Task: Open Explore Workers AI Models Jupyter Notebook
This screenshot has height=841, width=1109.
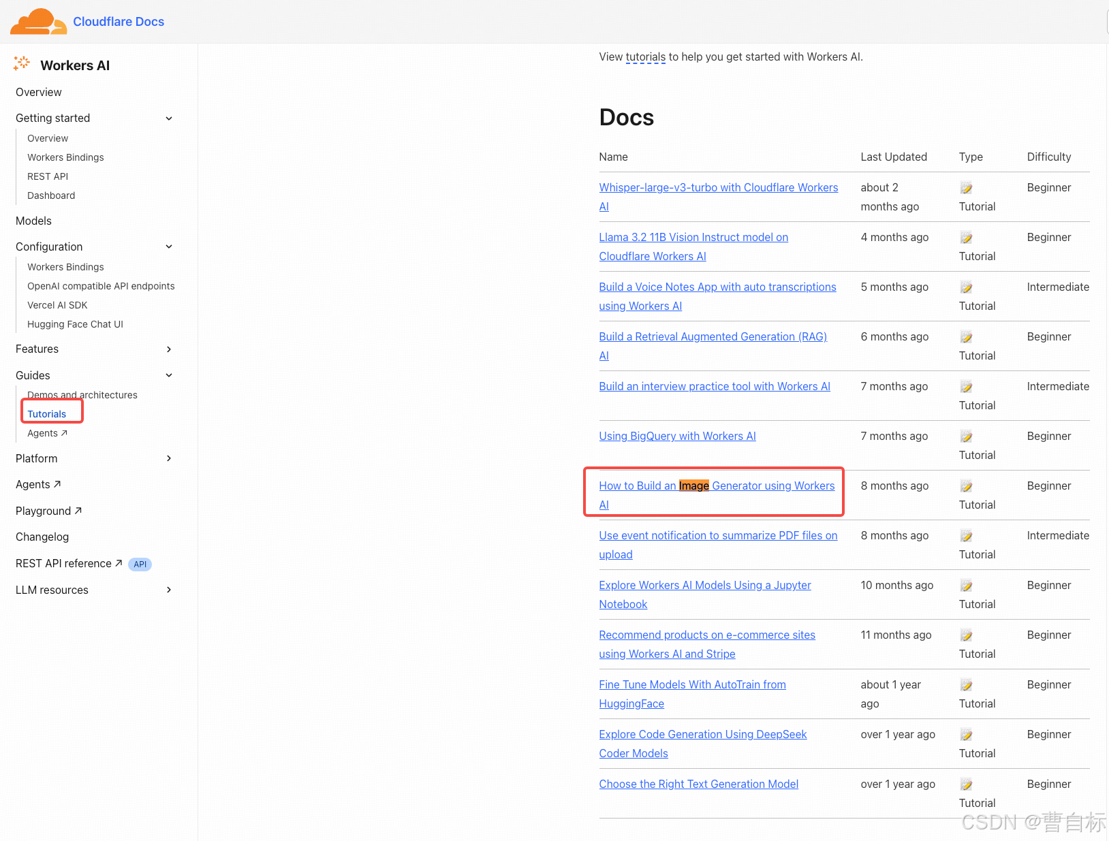Action: coord(705,594)
